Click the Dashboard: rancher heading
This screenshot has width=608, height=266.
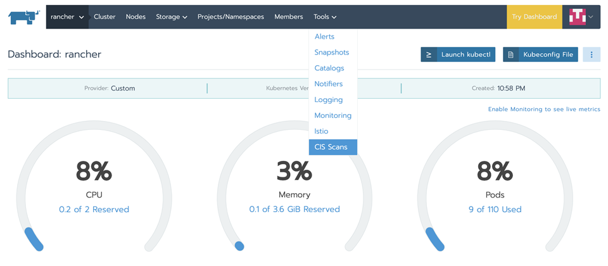(x=54, y=54)
